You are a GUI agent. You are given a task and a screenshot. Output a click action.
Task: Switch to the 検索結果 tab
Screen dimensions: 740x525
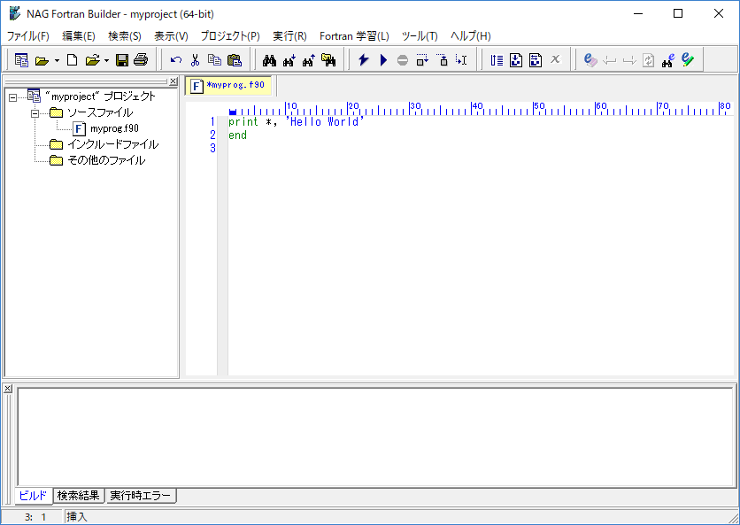click(x=79, y=496)
